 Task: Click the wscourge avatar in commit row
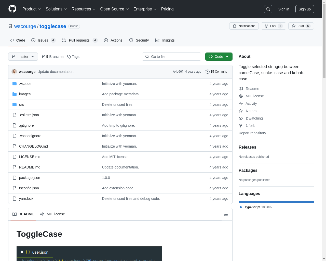pyautogui.click(x=14, y=72)
